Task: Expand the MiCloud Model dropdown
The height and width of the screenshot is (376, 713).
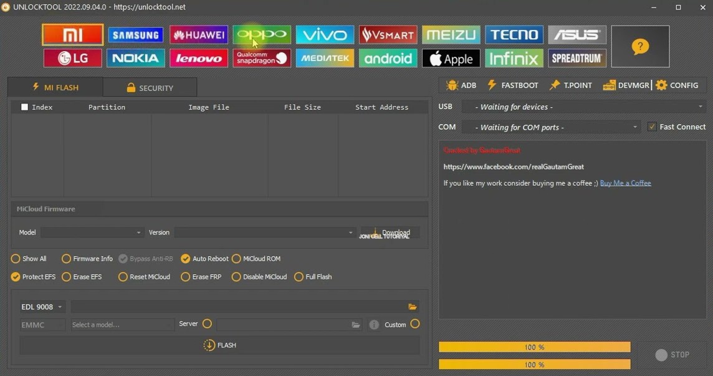Action: pos(92,232)
